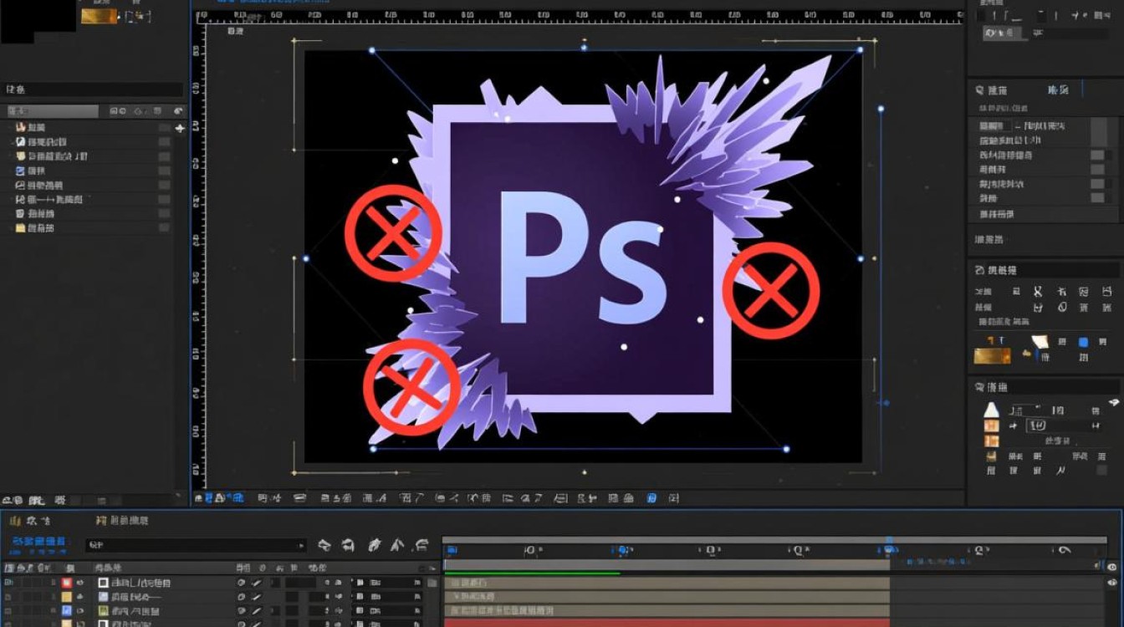The image size is (1124, 627).
Task: Click the eye icon at the timeline's right edge
Action: 1112,567
